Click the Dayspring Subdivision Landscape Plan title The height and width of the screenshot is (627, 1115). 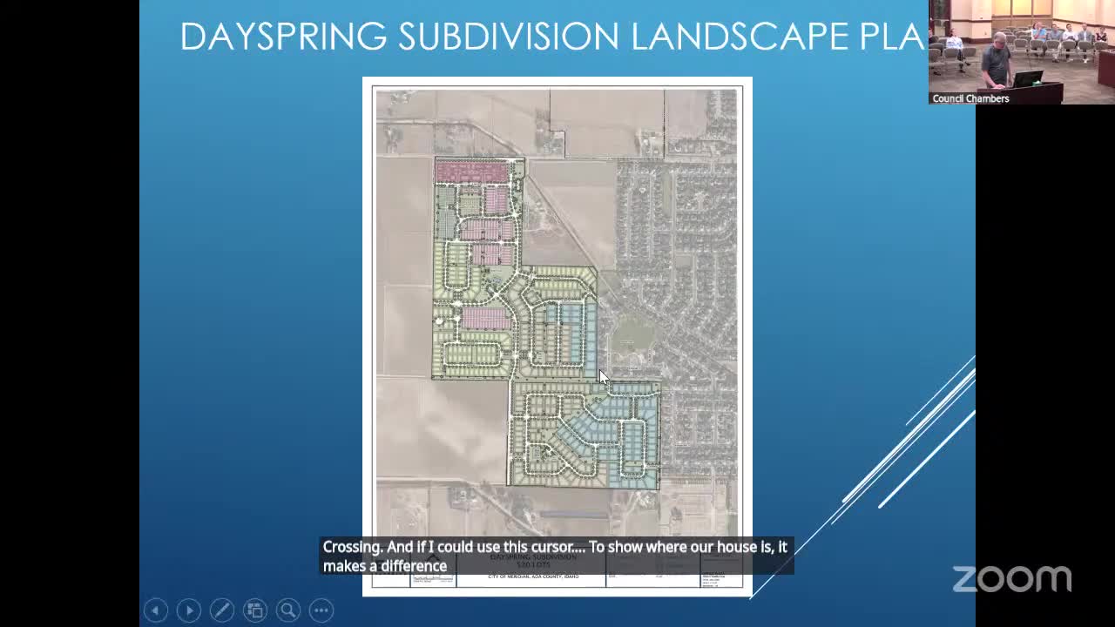(552, 37)
